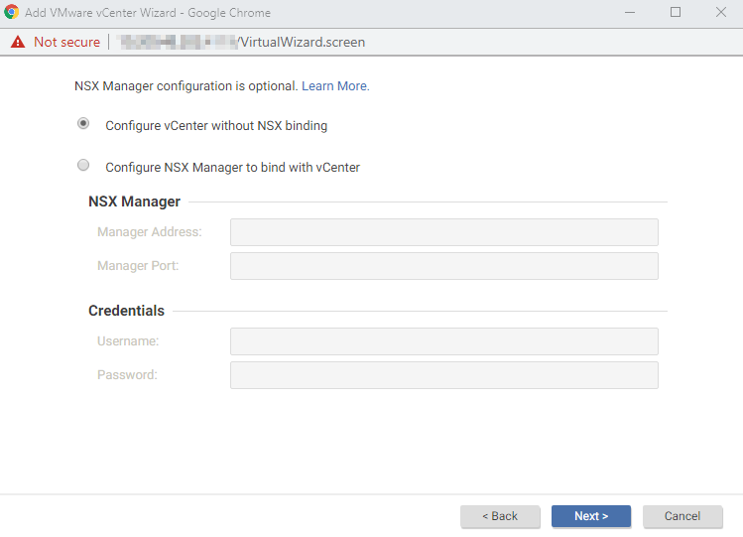Click the Not secure warning triangle icon
The image size is (743, 537).
point(17,43)
